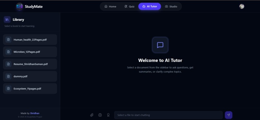Click the home icon in navigation bar
The height and width of the screenshot is (120, 260).
[106, 6]
